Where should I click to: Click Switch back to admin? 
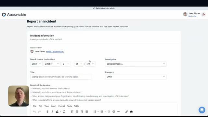[x=104, y=8]
